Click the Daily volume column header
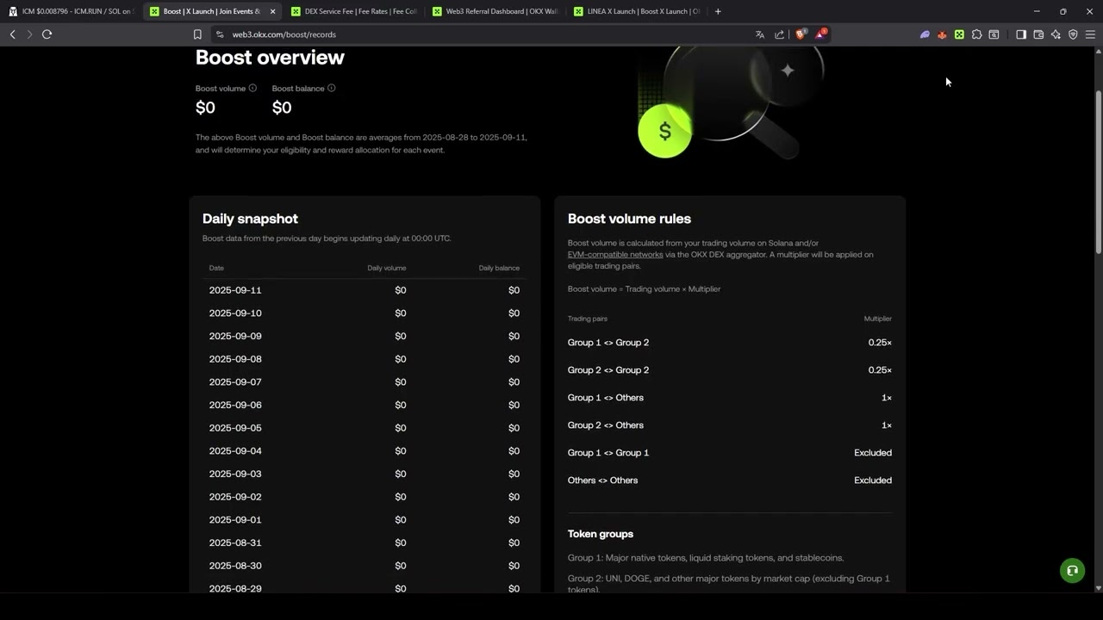Image resolution: width=1103 pixels, height=620 pixels. tap(387, 268)
